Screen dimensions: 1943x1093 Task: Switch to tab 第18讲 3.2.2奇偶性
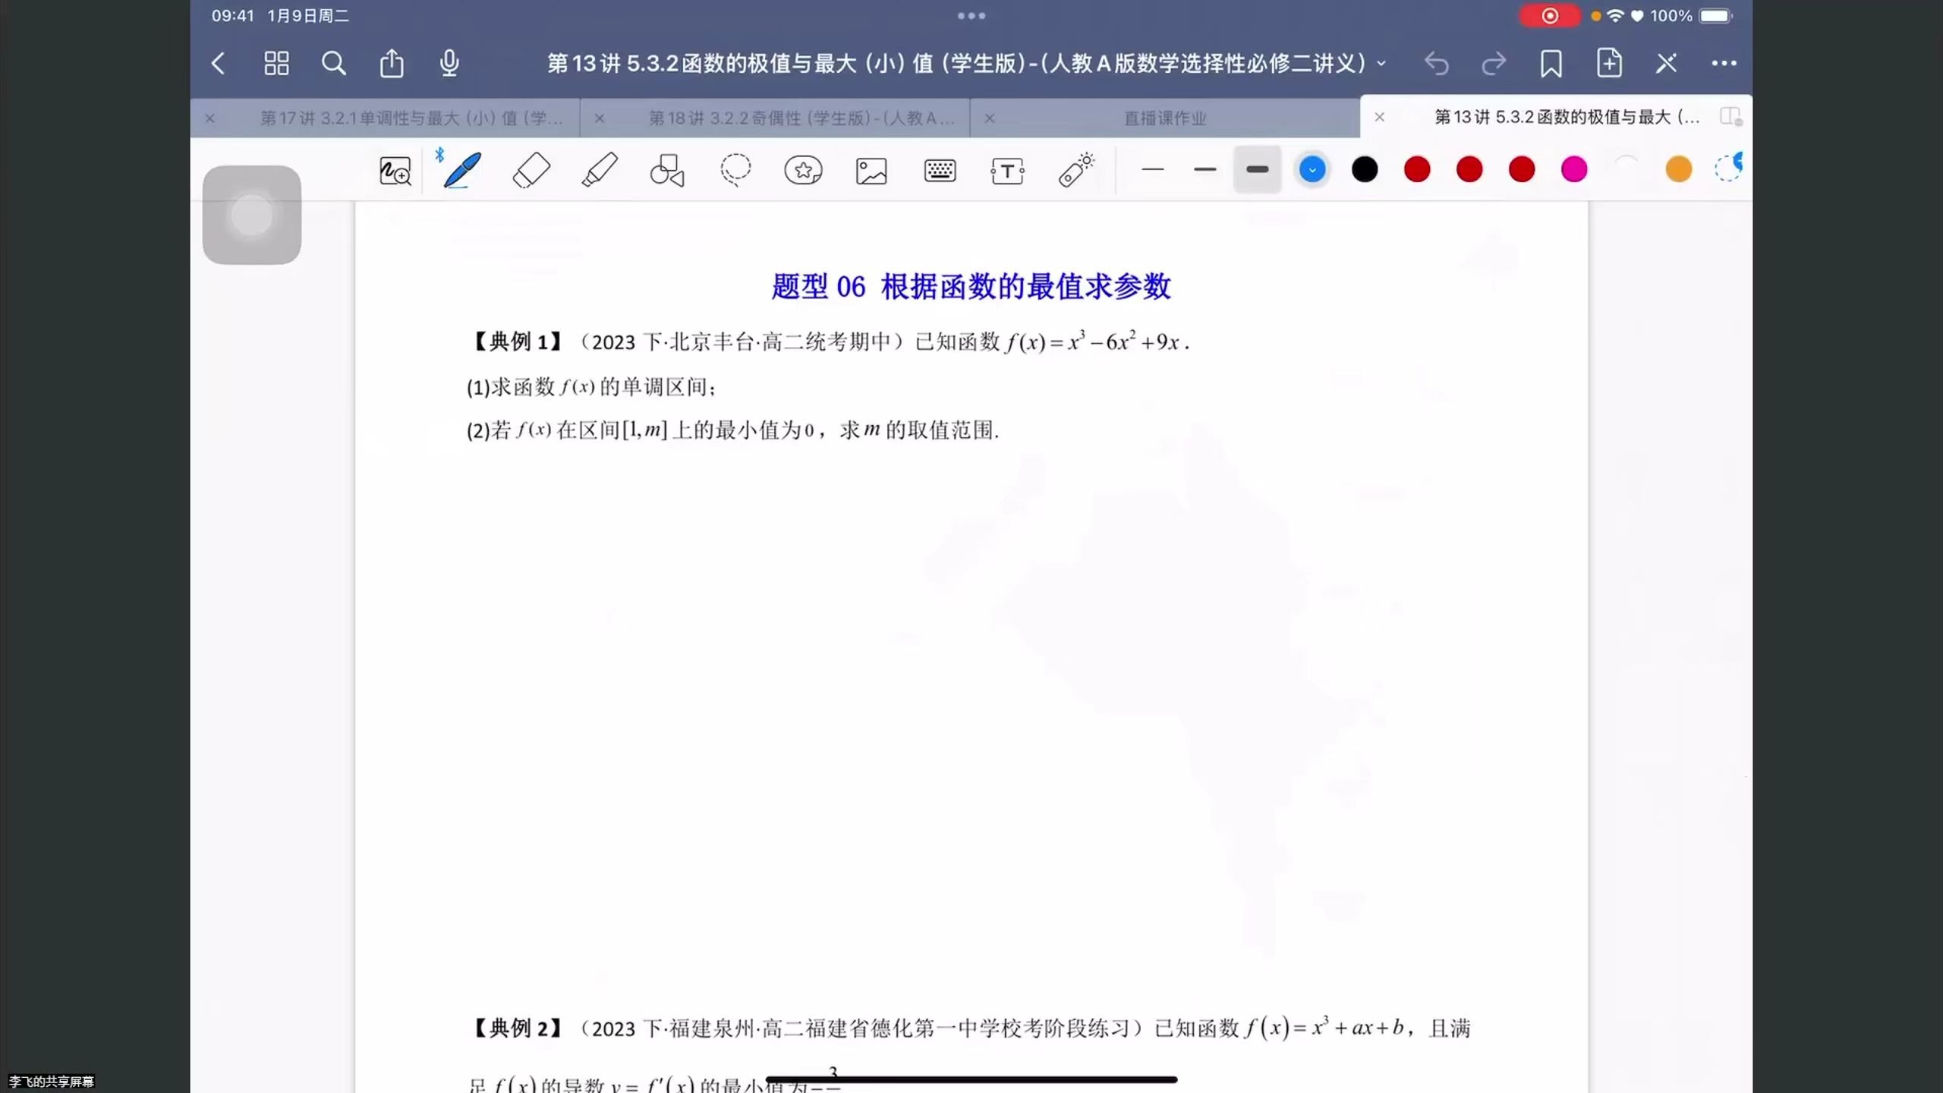[801, 118]
